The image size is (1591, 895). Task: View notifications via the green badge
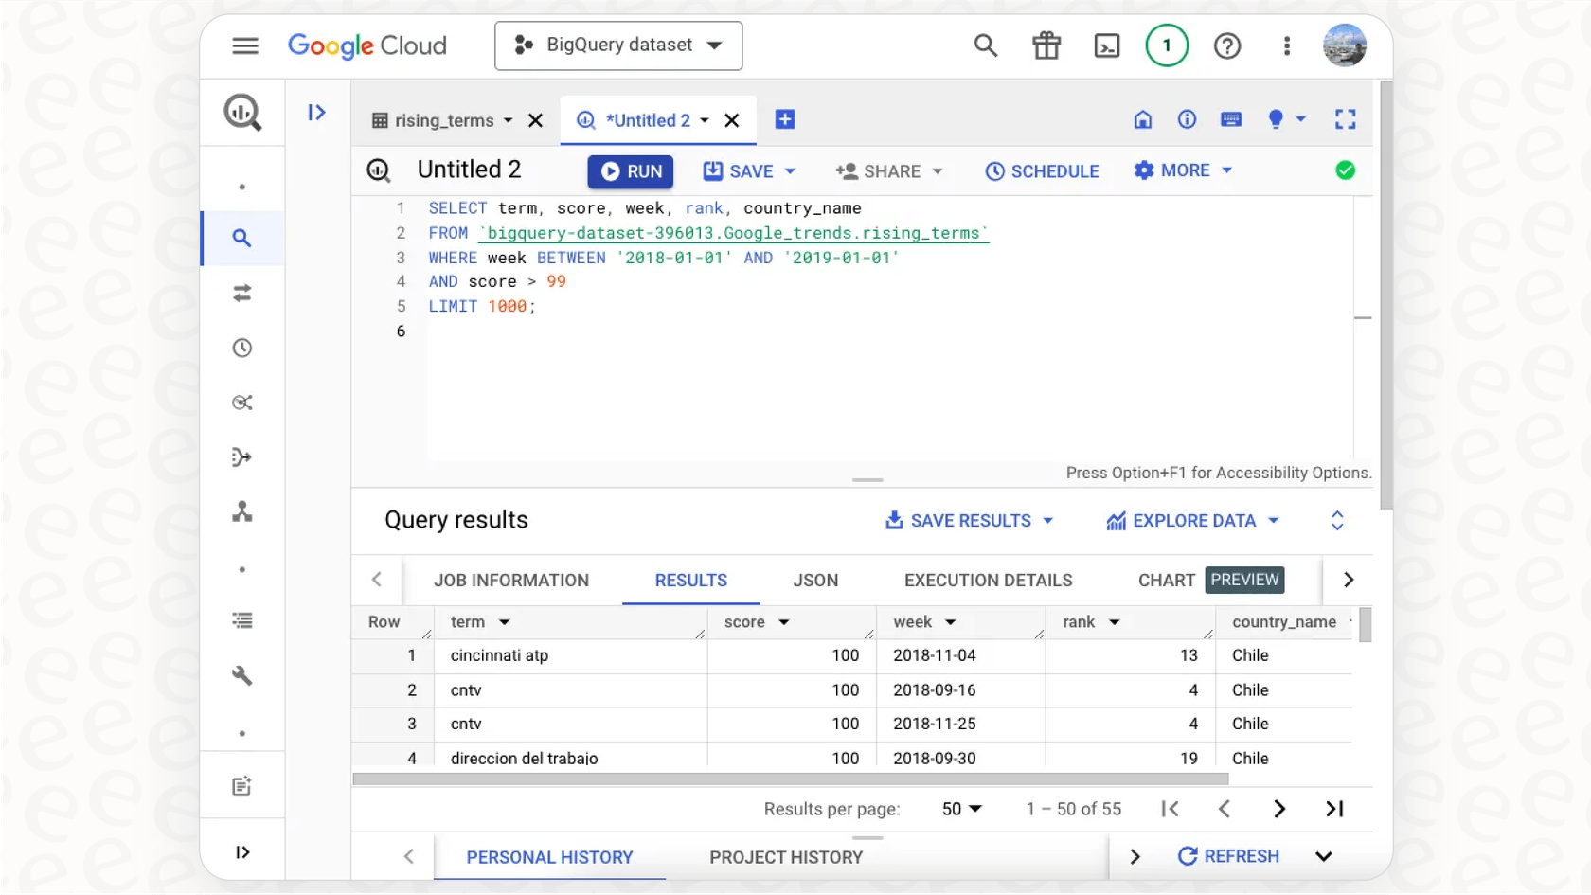pos(1167,45)
